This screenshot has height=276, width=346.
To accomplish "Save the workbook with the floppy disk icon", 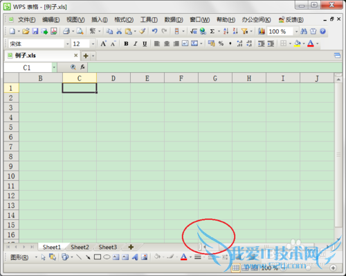I will [x=35, y=31].
